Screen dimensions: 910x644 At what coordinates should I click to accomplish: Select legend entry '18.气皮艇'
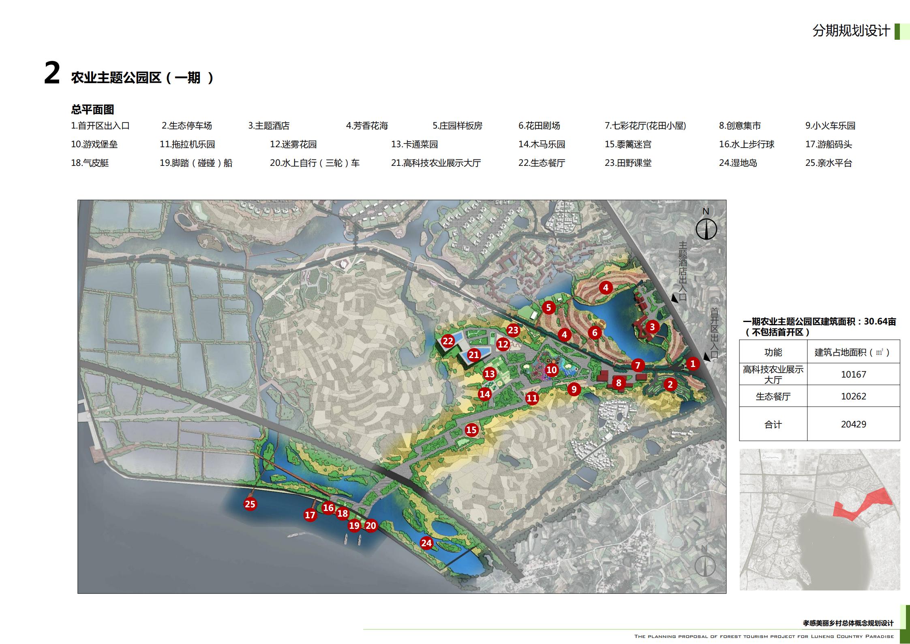[x=90, y=163]
